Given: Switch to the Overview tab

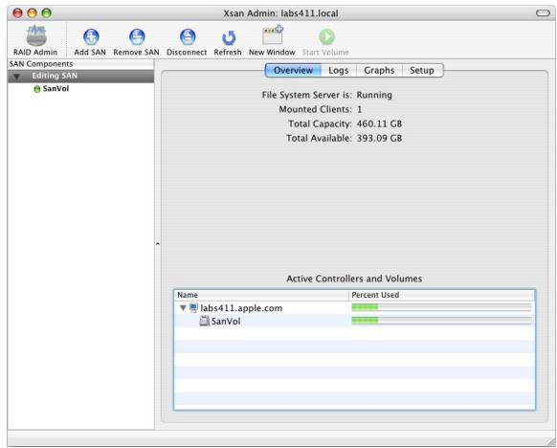Looking at the screenshot, I should tap(294, 70).
